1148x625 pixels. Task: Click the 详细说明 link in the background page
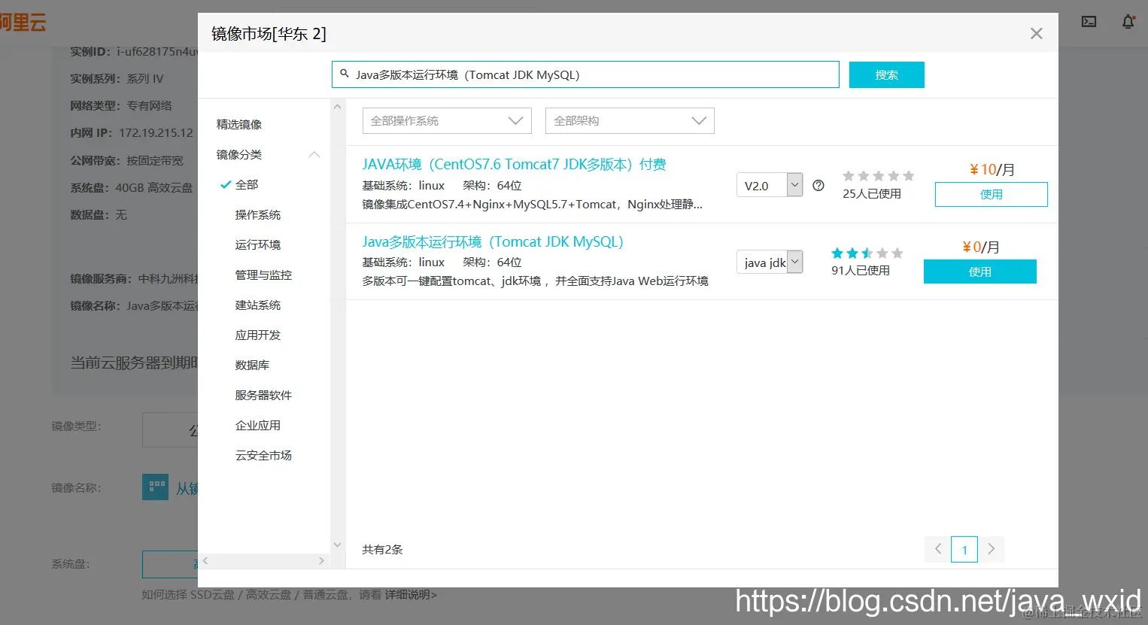coord(411,594)
